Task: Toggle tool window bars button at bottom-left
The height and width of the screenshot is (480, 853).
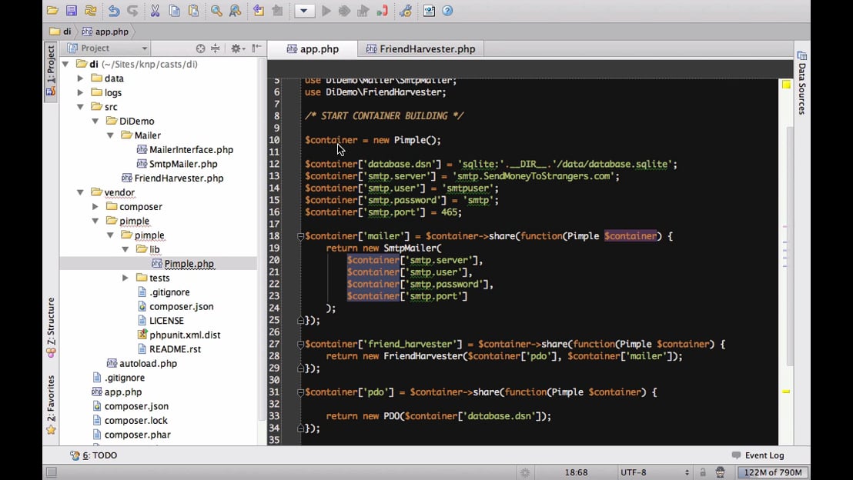Action: click(51, 472)
